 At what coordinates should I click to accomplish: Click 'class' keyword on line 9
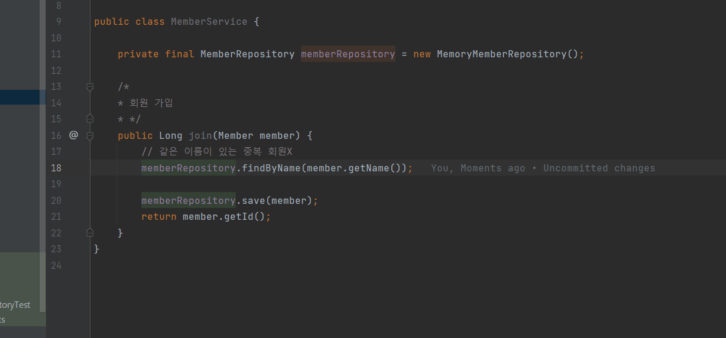150,22
